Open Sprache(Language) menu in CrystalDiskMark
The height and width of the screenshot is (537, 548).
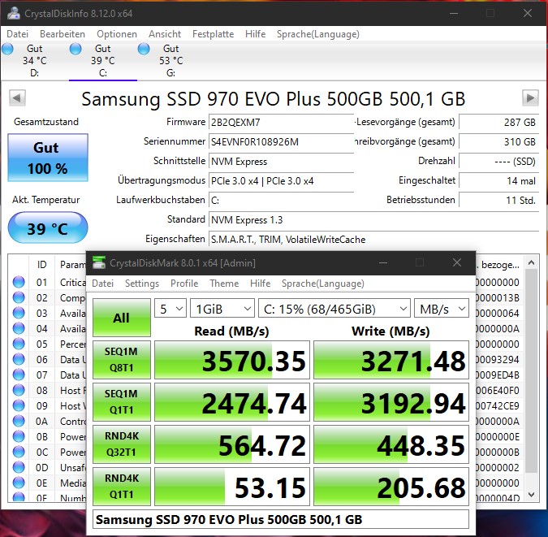click(323, 283)
